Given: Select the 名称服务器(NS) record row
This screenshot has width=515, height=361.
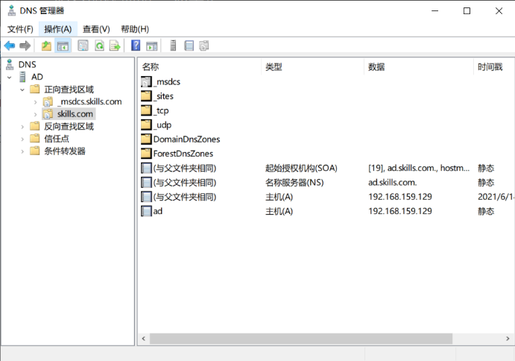Looking at the screenshot, I should tap(326, 183).
